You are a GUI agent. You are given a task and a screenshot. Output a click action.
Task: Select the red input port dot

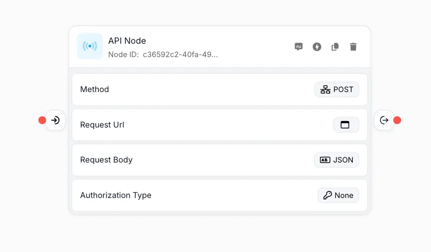[42, 120]
